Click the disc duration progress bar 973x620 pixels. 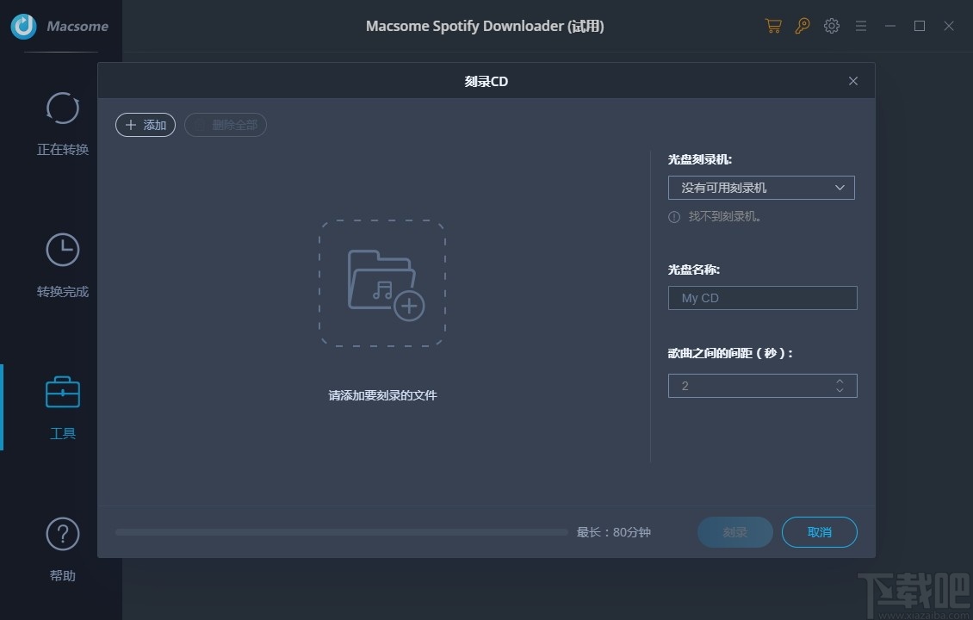click(340, 532)
